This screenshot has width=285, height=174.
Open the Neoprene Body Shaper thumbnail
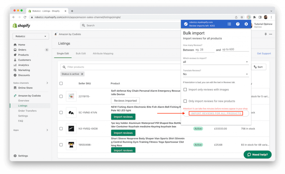(71, 145)
